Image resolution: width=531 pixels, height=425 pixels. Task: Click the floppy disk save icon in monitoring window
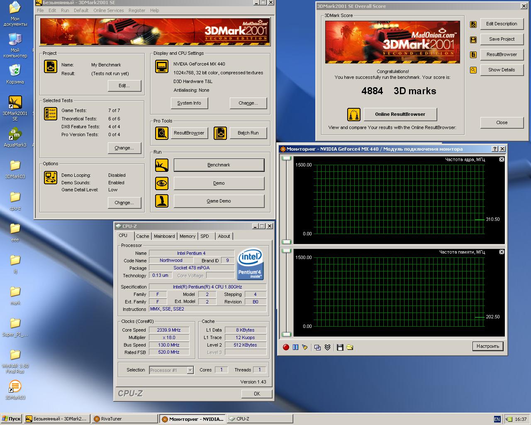tap(340, 347)
